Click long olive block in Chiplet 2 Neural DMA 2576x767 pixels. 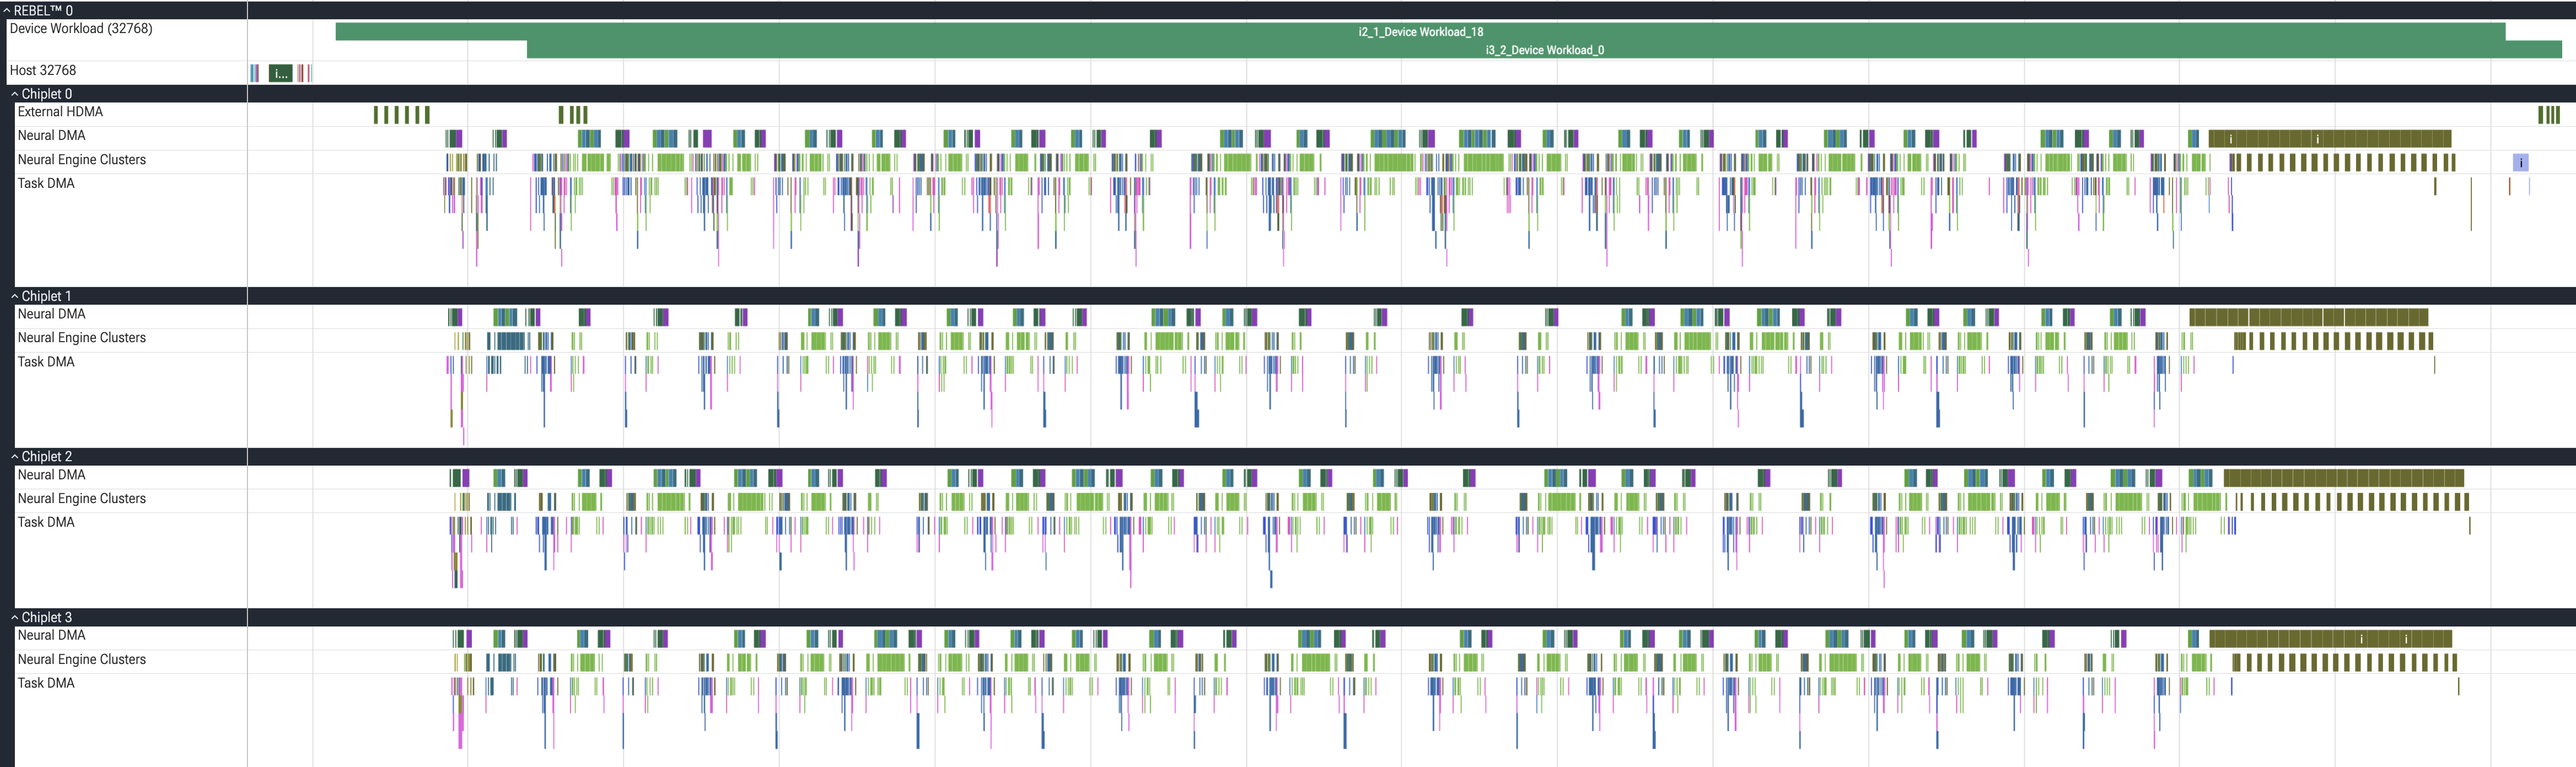pos(2344,478)
